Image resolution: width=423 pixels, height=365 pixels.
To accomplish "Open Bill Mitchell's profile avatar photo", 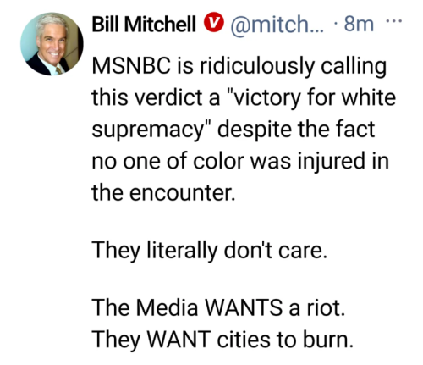I will tap(52, 44).
